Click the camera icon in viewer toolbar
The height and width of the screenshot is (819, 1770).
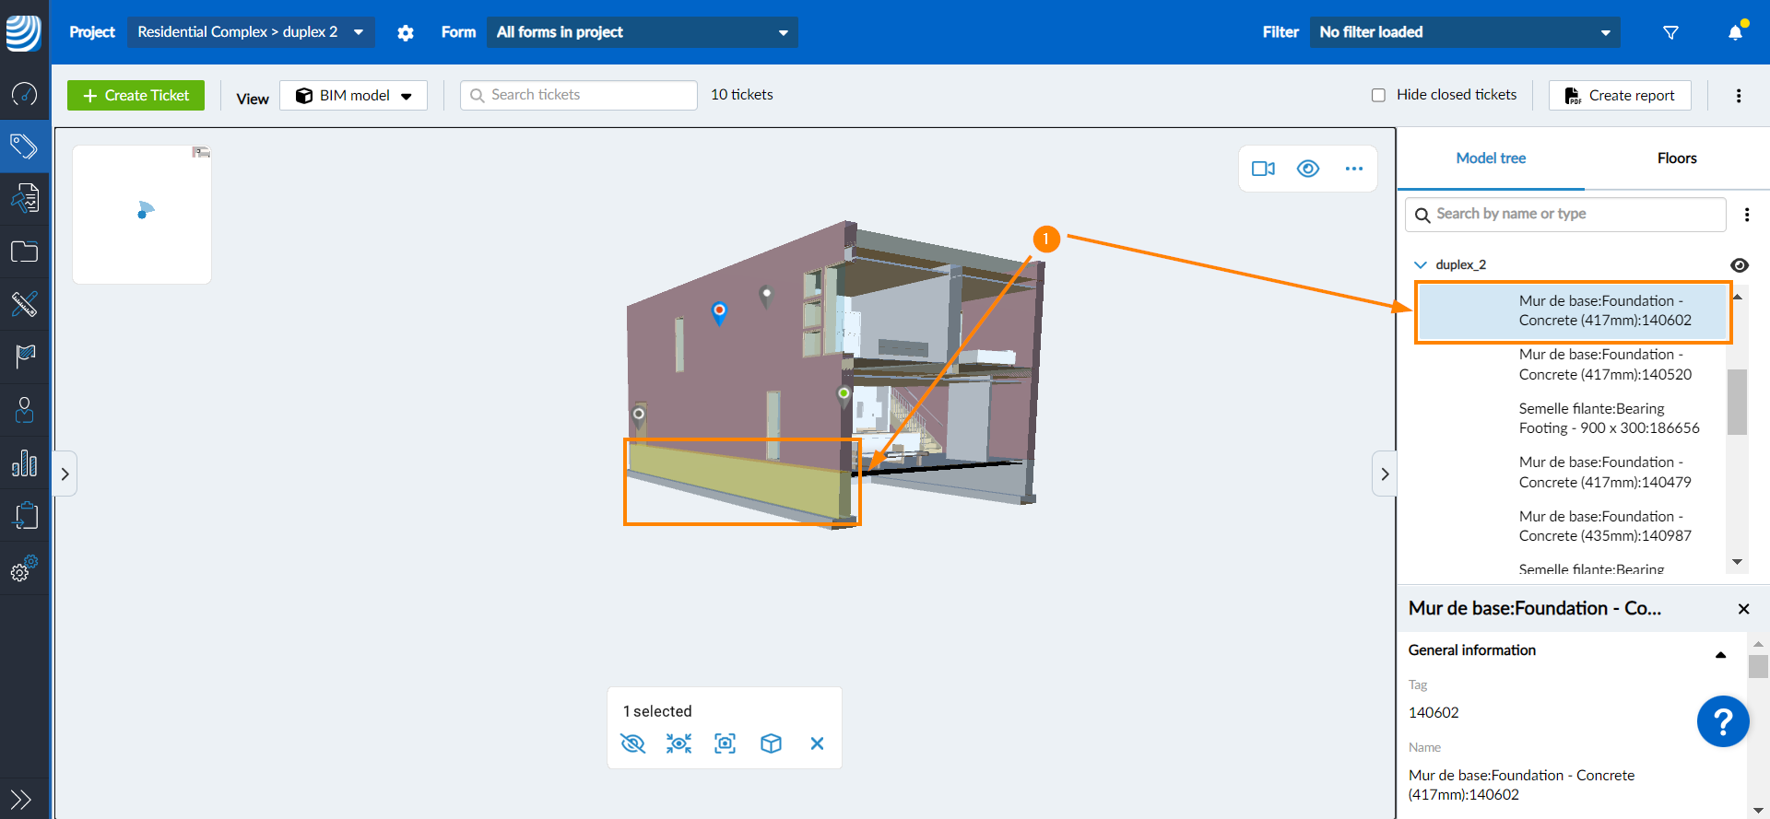coord(1263,169)
